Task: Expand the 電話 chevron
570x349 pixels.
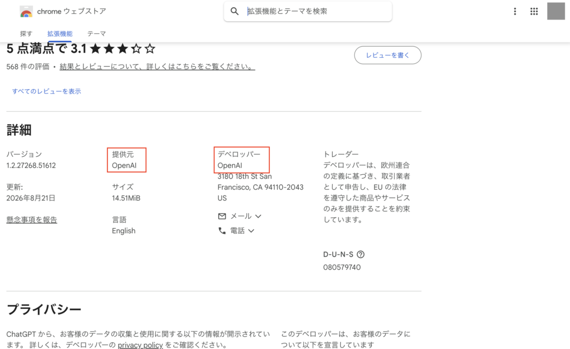Action: (251, 230)
